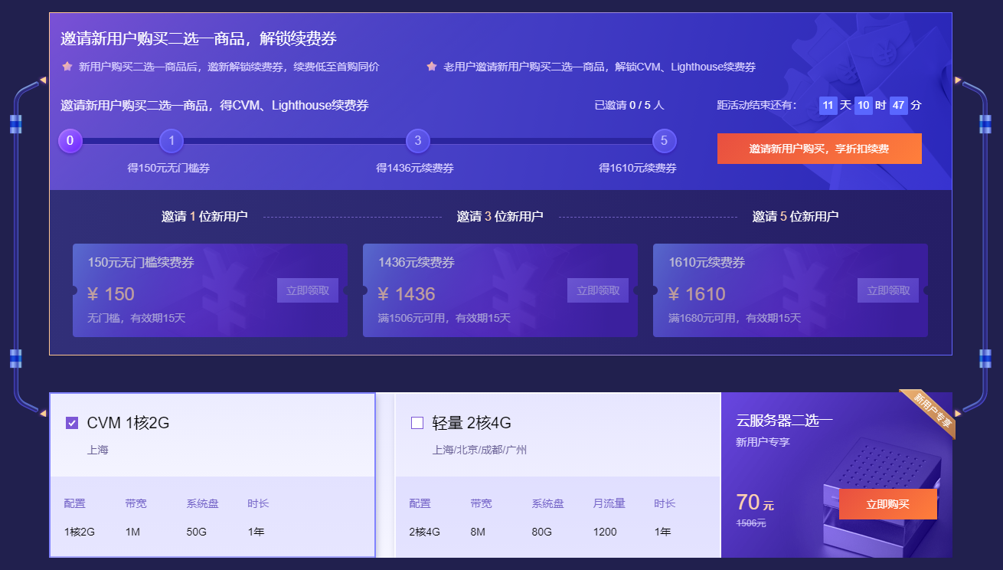1003x570 pixels.
Task: Uncheck the CVM 1核2G checkbox
Action: pos(72,423)
